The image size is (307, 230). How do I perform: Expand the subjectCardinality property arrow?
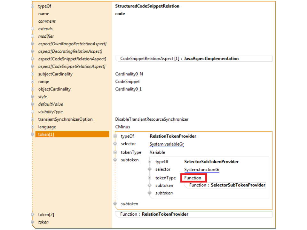tap(32, 74)
